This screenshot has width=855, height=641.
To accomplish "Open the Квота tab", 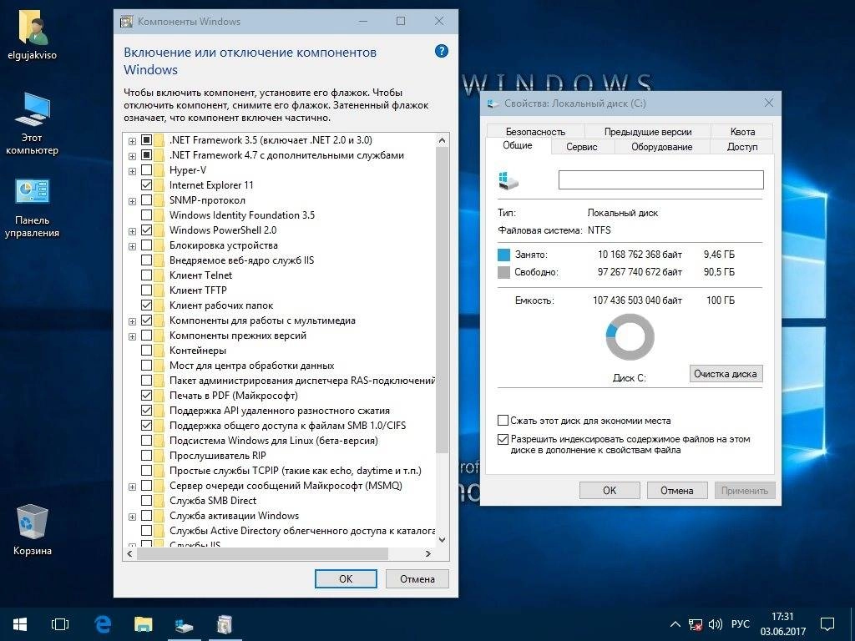I will tap(742, 131).
